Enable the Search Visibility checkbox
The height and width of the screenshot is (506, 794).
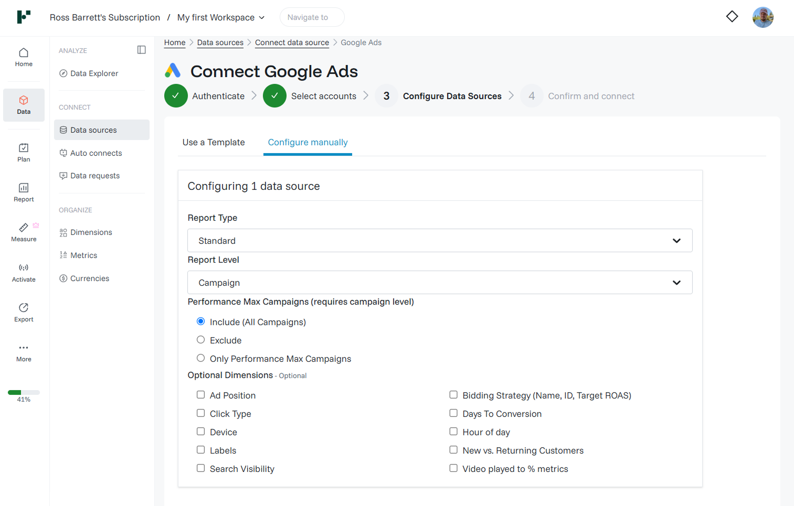click(x=200, y=468)
